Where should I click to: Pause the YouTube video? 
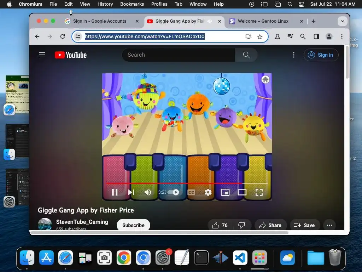(115, 192)
